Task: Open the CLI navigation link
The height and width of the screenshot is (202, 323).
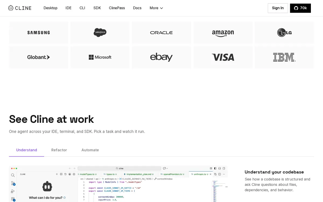Action: (x=82, y=8)
